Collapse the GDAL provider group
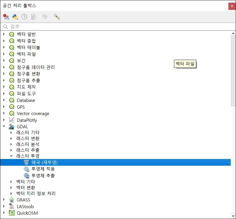236x219 pixels. (4, 126)
